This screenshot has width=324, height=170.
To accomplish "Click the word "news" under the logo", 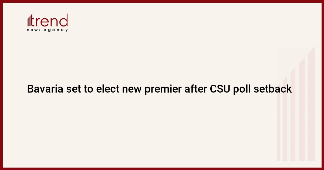I will tap(34, 30).
